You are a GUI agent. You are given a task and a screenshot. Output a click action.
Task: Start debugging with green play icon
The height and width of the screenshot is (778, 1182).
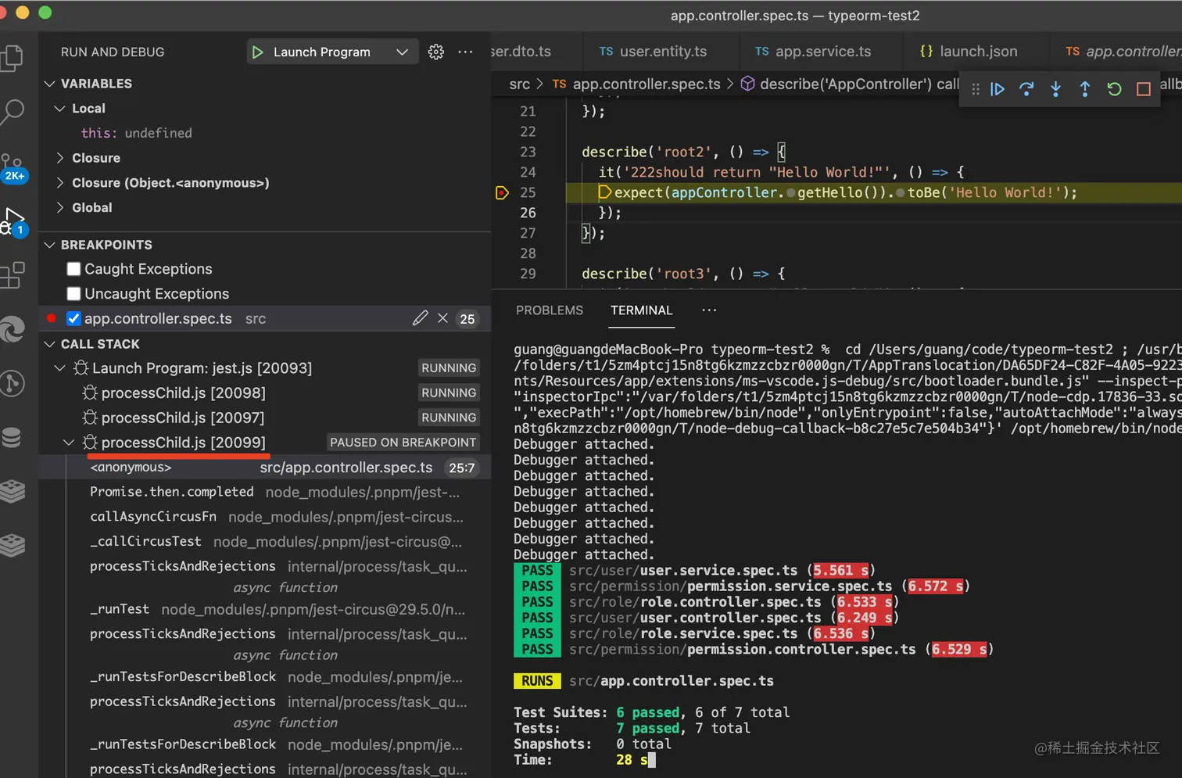click(257, 52)
